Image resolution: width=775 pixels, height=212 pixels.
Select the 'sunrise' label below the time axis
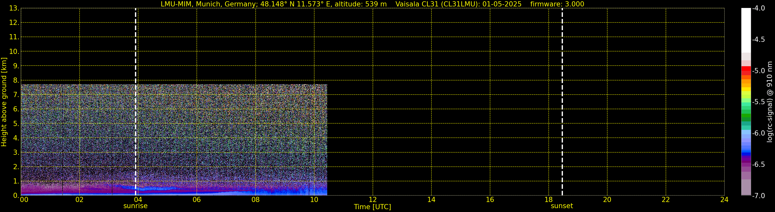click(135, 206)
